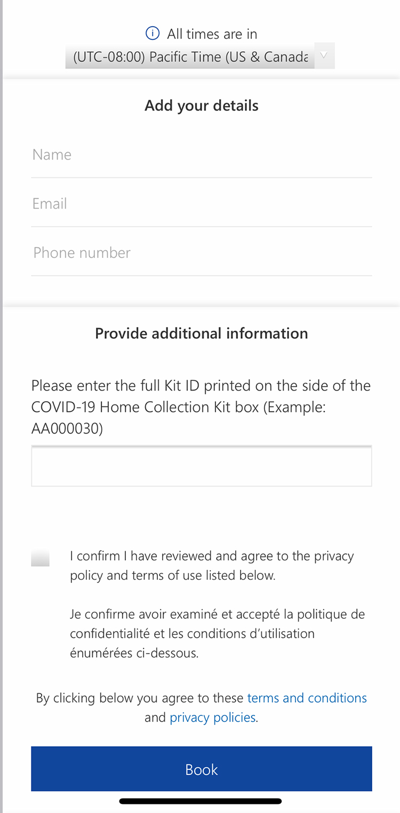The image size is (400, 813).
Task: Tap the Phone number field
Action: [x=202, y=253]
